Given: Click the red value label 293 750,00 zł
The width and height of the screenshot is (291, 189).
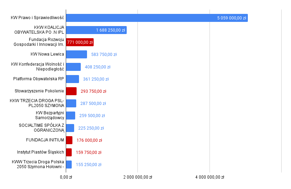Looking at the screenshot, I should coord(94,91).
